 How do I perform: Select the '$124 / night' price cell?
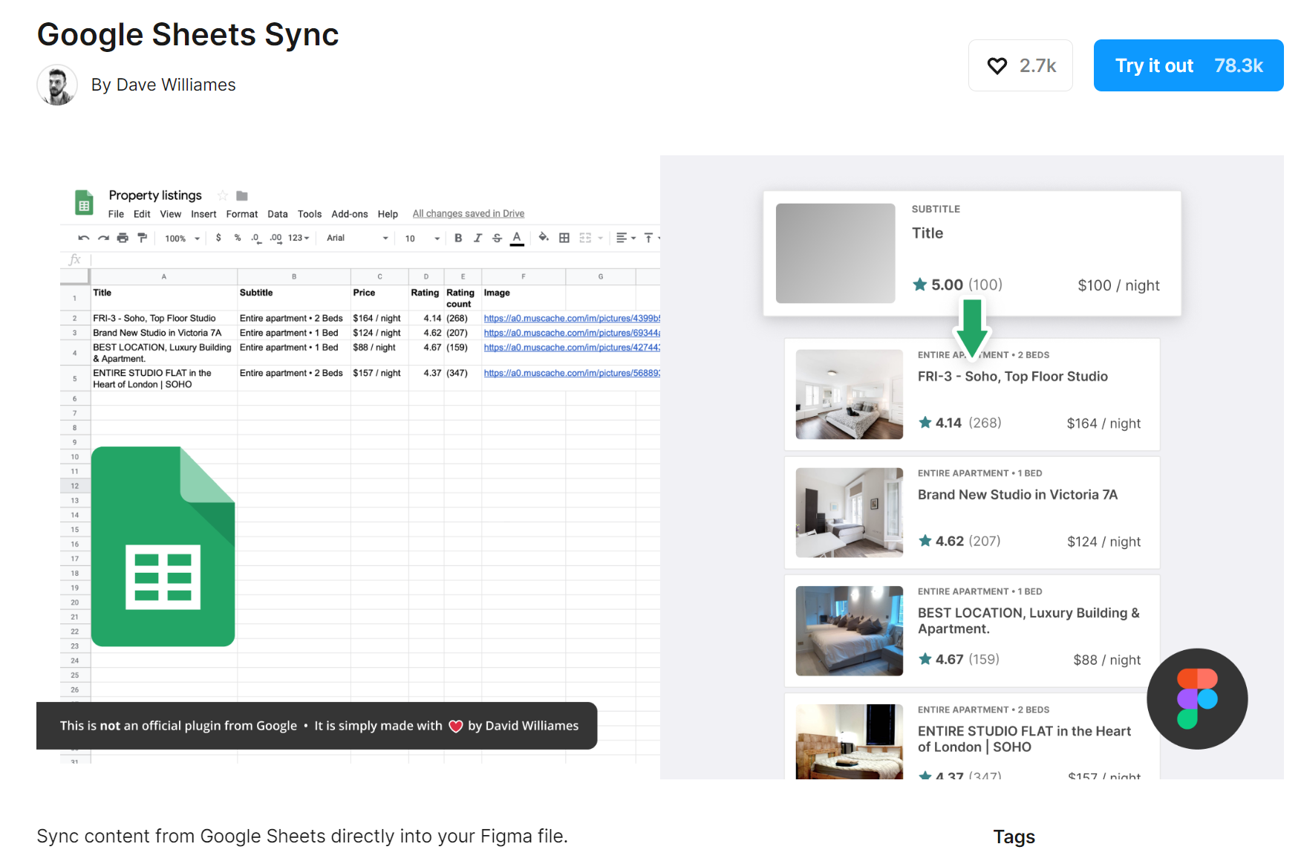[379, 333]
